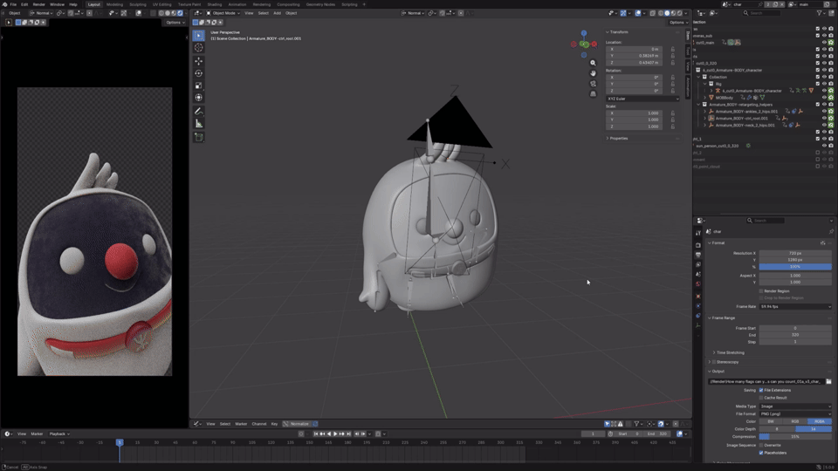Switch to Geometry Nodes workspace tab

pos(320,4)
